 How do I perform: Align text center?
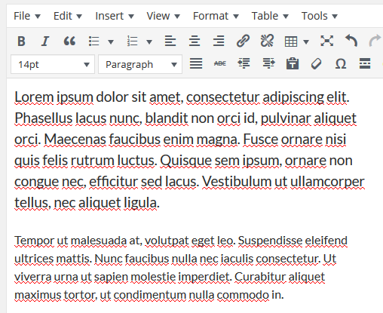(x=195, y=41)
